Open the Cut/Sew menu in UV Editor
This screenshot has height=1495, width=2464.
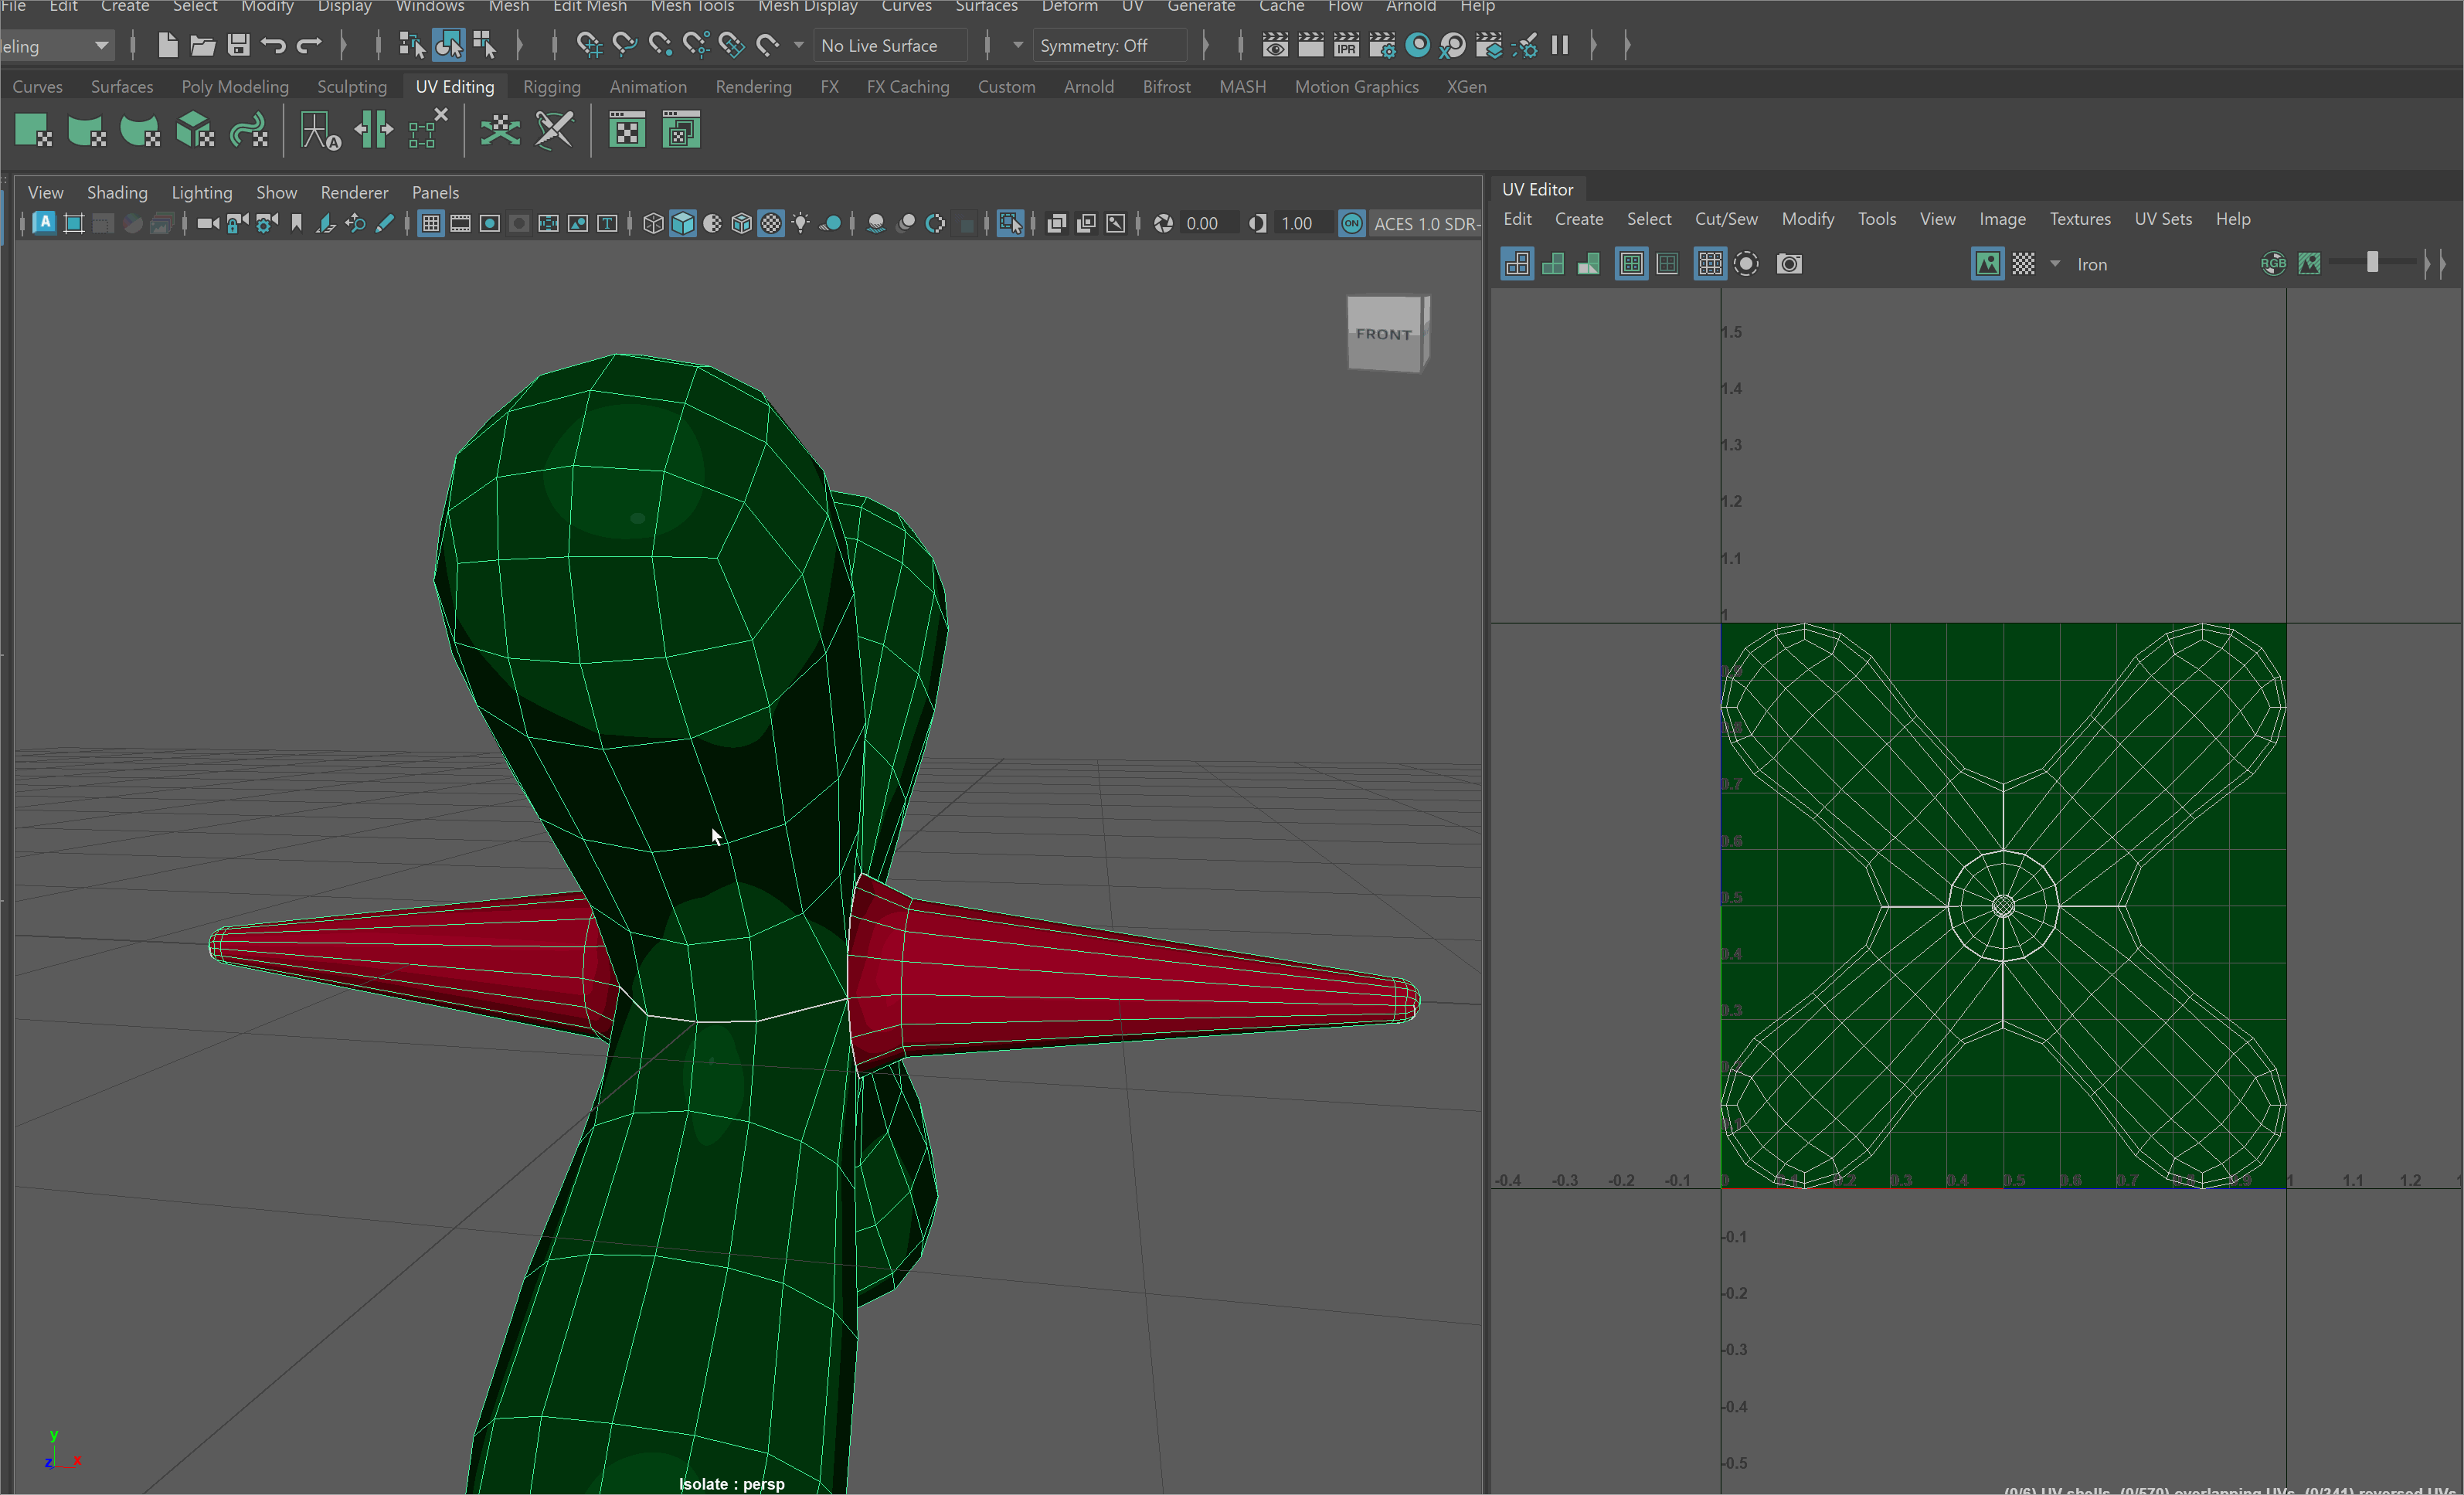pyautogui.click(x=1725, y=219)
